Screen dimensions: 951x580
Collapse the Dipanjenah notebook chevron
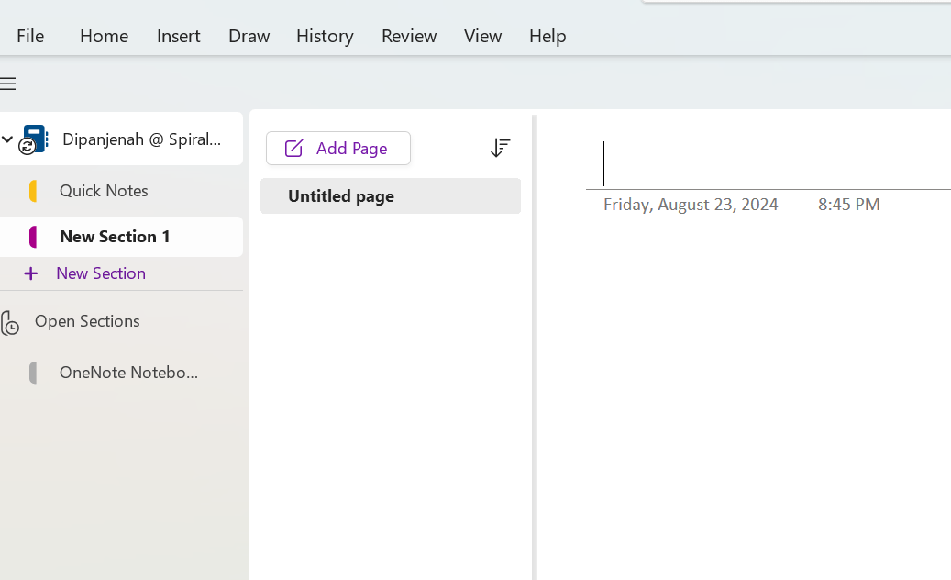pyautogui.click(x=7, y=139)
